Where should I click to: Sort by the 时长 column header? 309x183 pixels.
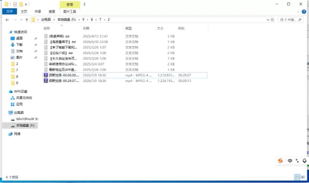point(181,28)
